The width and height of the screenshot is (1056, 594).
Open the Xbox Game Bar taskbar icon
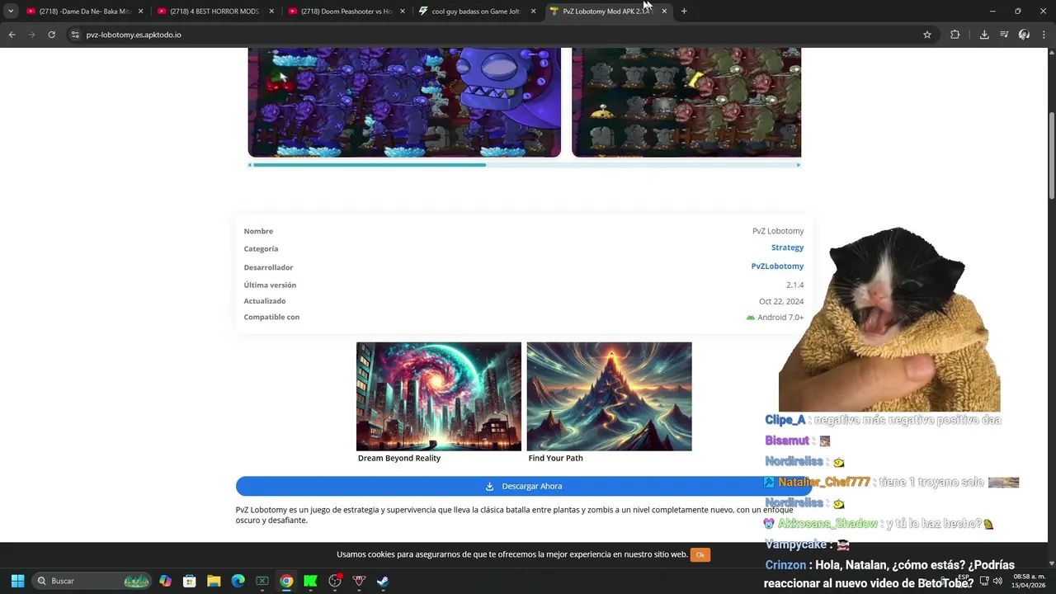point(262,581)
